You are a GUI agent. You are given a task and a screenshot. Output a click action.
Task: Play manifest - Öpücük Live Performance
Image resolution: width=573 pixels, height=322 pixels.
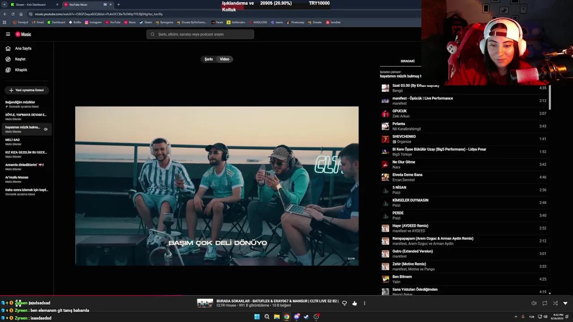pos(464,101)
